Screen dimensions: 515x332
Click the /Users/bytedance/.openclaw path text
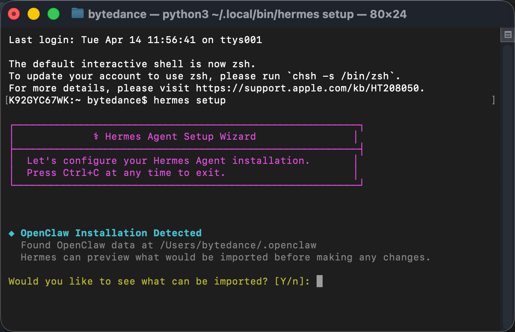[x=238, y=245]
